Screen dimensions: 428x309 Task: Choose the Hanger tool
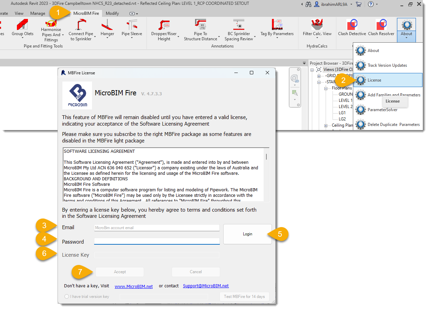coord(107,28)
